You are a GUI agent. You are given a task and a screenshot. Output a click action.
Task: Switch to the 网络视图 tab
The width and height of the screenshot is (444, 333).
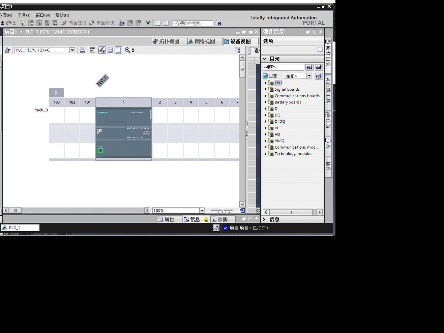205,41
